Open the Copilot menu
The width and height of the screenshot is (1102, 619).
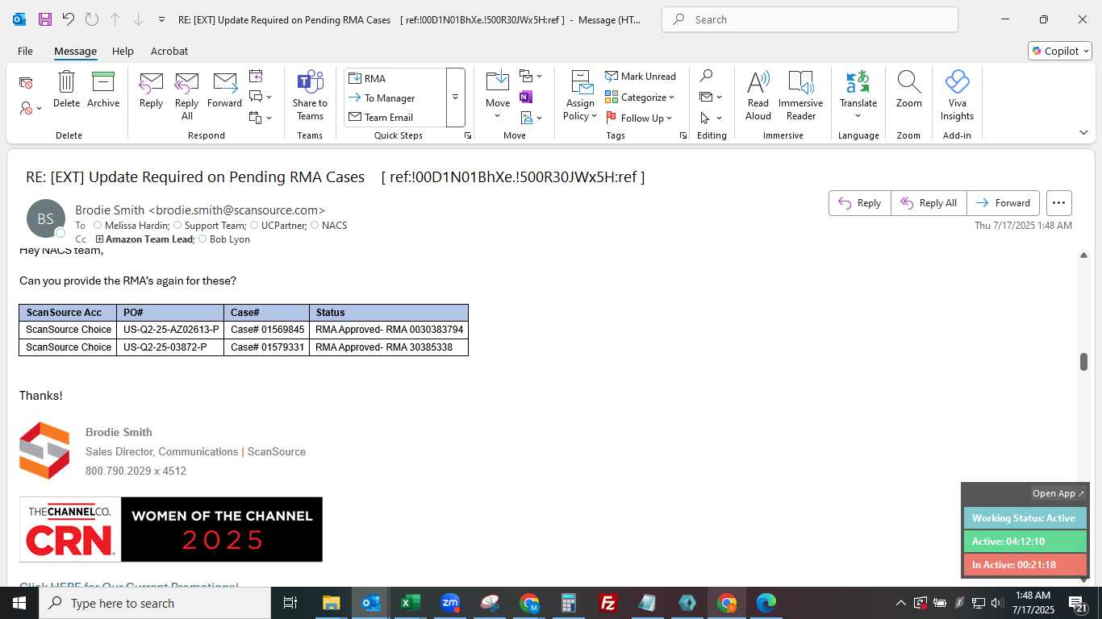1060,51
